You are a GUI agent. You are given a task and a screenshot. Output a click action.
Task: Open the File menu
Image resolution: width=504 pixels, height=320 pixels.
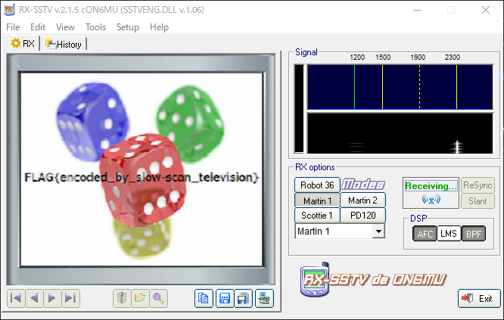point(13,27)
